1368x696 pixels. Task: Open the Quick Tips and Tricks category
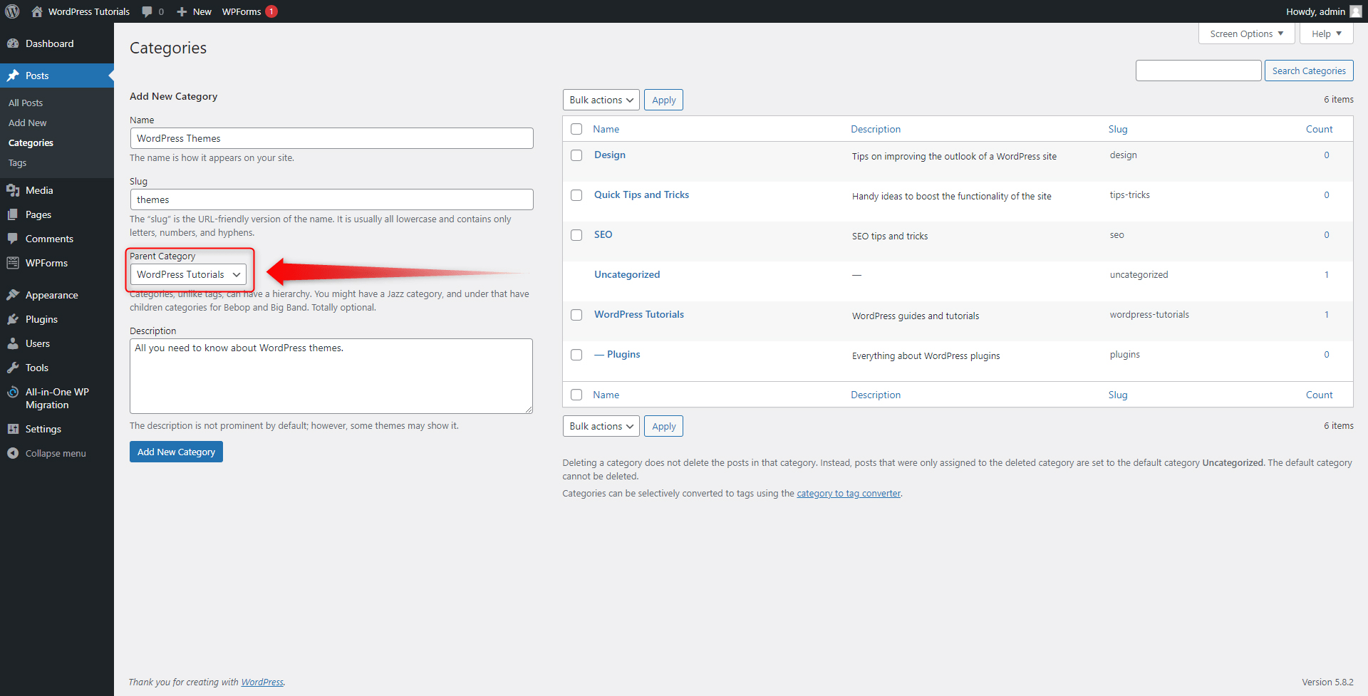pyautogui.click(x=641, y=194)
